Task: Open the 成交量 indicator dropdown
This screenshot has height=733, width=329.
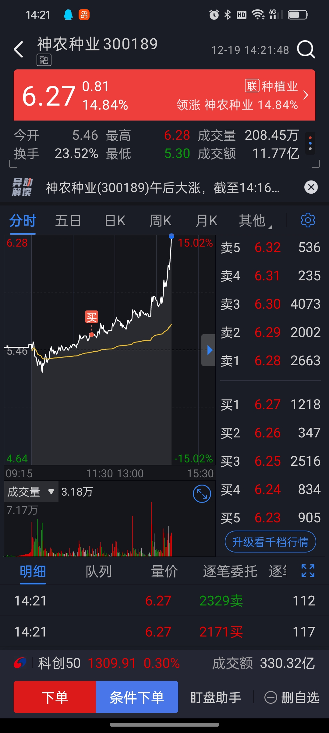Action: (x=31, y=492)
